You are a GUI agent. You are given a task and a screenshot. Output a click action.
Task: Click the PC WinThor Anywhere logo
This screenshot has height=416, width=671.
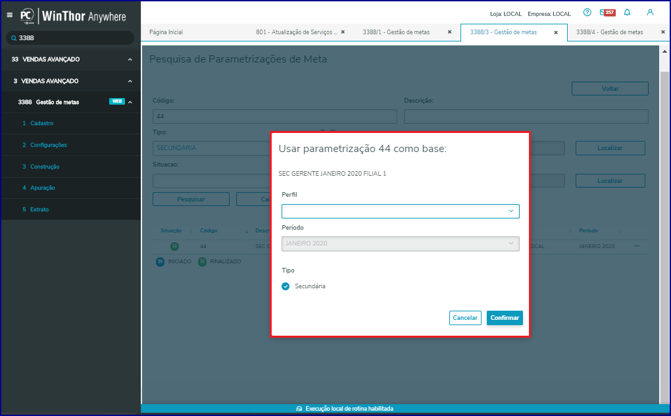click(x=73, y=16)
